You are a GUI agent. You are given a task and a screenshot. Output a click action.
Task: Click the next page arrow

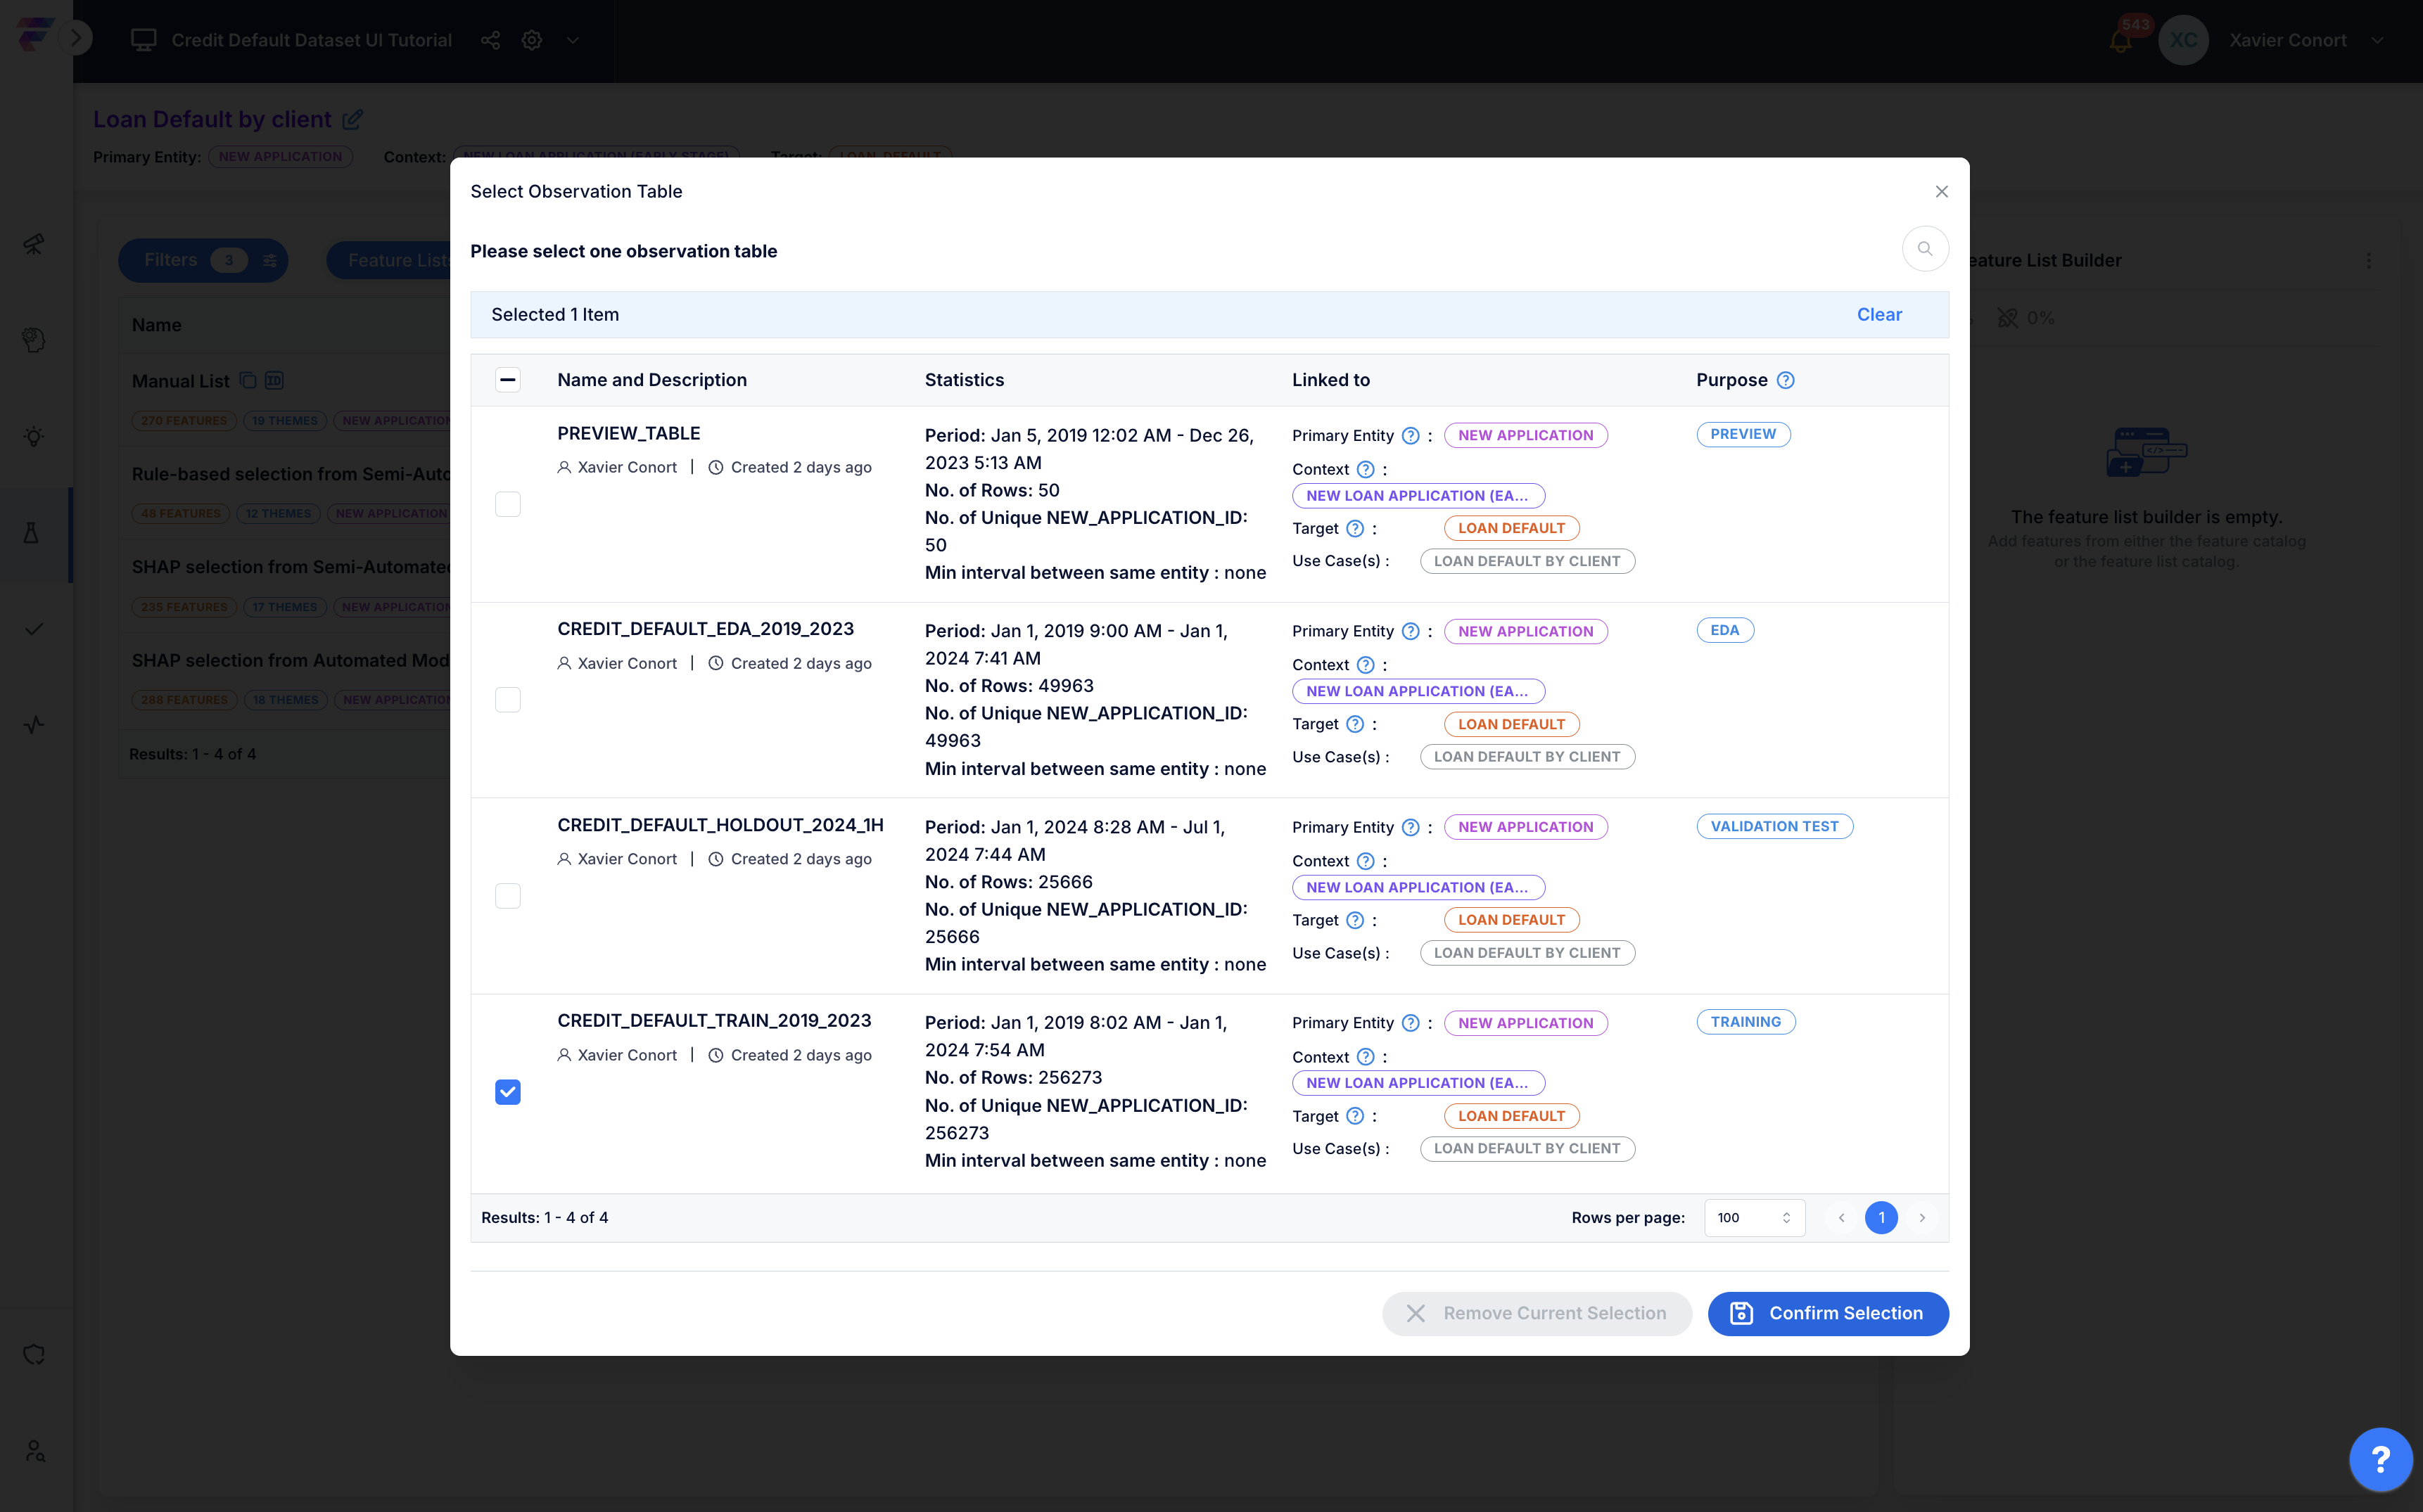[x=1921, y=1218]
